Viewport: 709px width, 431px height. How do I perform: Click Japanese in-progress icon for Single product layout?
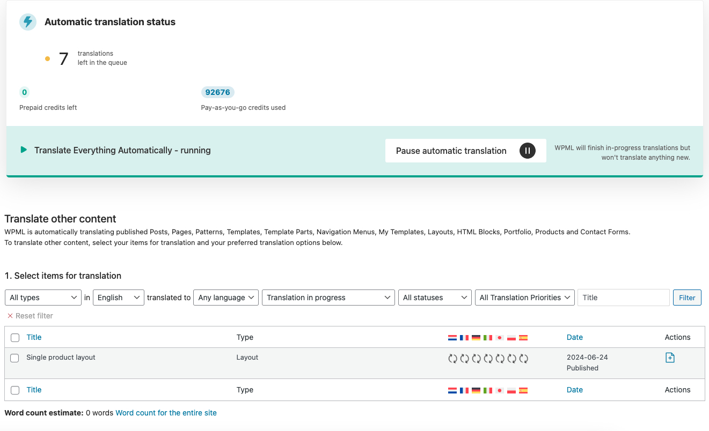tap(500, 359)
